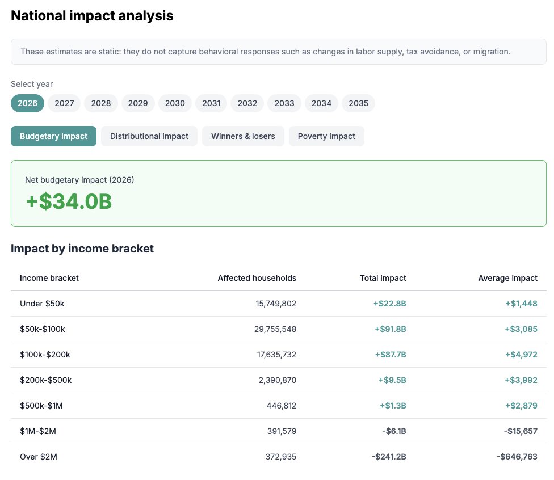The image size is (554, 480).
Task: Select year 2035
Action: point(358,103)
